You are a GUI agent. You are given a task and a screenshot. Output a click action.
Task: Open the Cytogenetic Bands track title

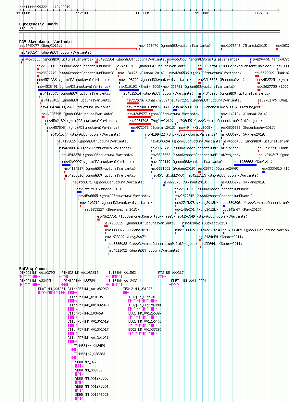tap(39, 24)
